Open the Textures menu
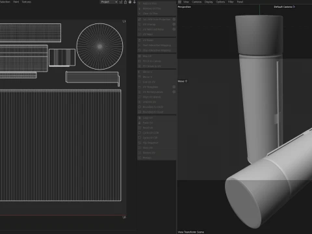The height and width of the screenshot is (234, 312). click(27, 2)
